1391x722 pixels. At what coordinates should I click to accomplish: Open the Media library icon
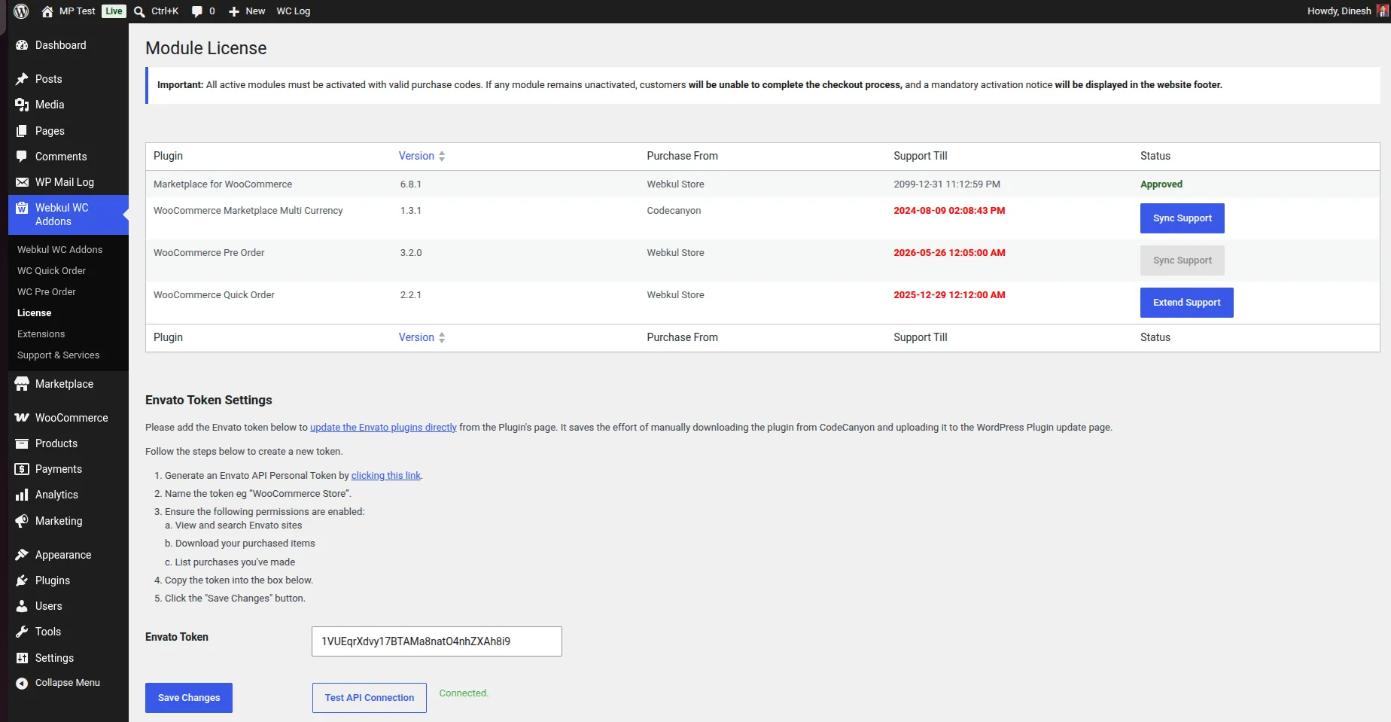click(22, 105)
